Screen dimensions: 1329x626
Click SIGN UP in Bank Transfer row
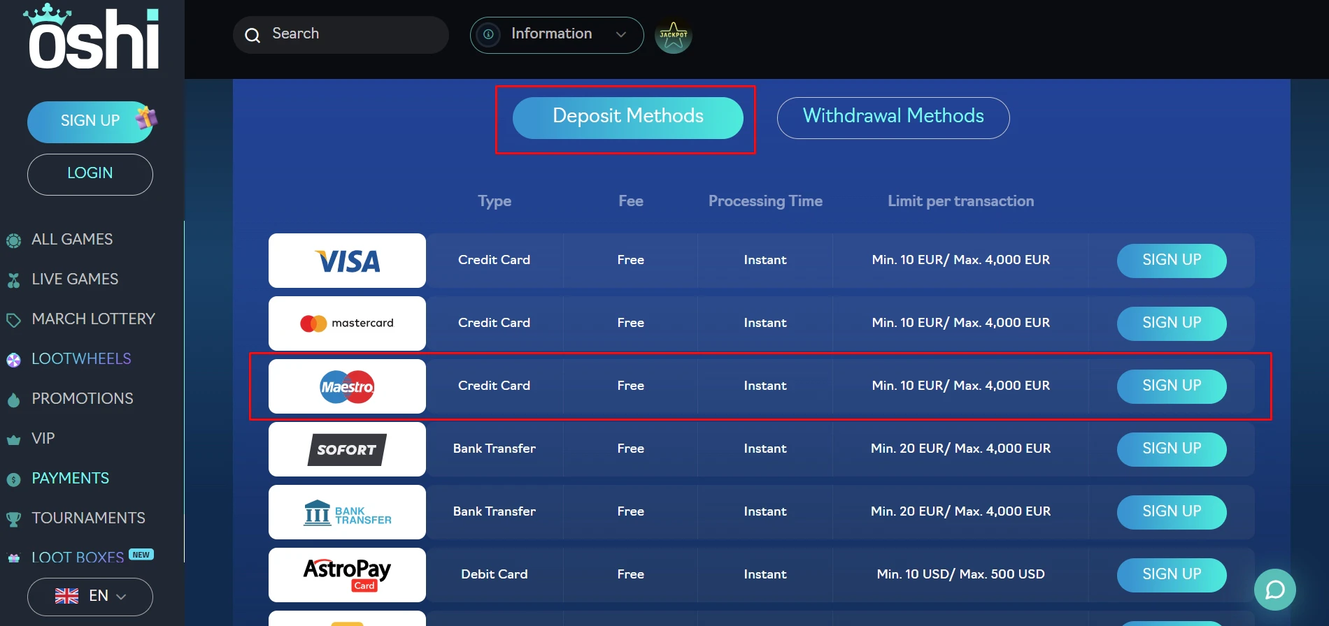1172,512
